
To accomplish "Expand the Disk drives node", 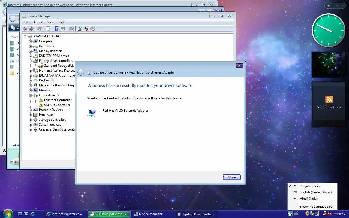I will click(x=31, y=46).
